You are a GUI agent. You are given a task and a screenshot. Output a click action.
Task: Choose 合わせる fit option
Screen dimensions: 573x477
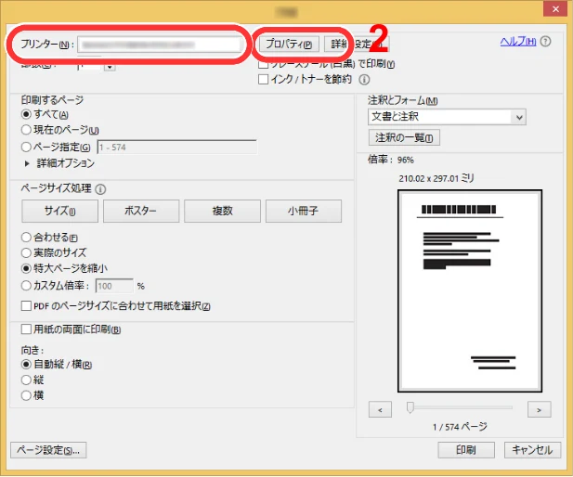(x=26, y=238)
